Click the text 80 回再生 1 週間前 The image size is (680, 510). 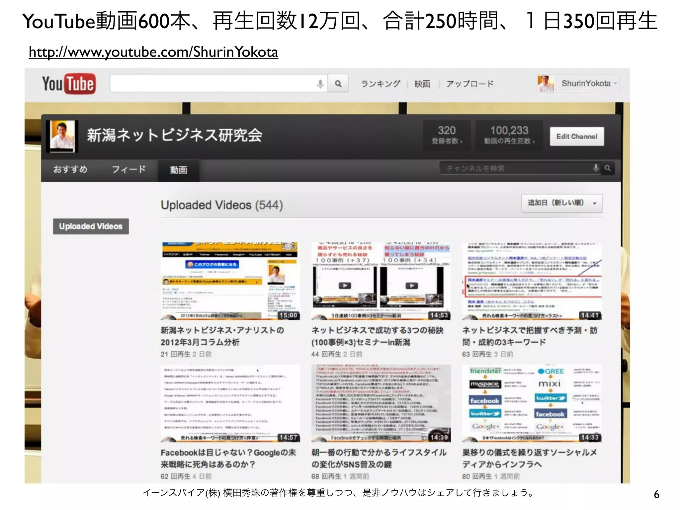click(x=491, y=476)
